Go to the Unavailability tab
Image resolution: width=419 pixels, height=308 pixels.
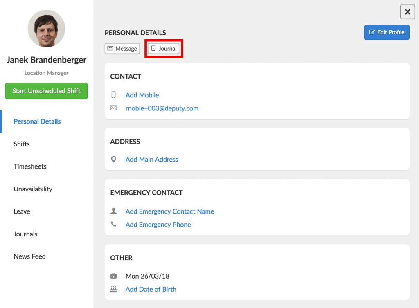(x=33, y=189)
